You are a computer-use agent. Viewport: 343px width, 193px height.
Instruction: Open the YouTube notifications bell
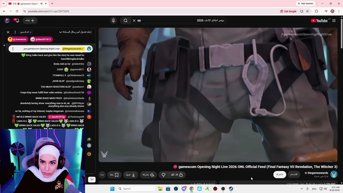tap(17, 21)
